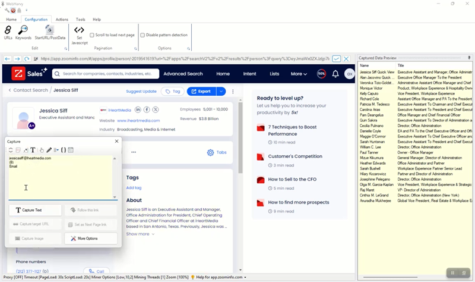Click the Capture Text button
Screen dimensions: 475x282
click(35, 210)
